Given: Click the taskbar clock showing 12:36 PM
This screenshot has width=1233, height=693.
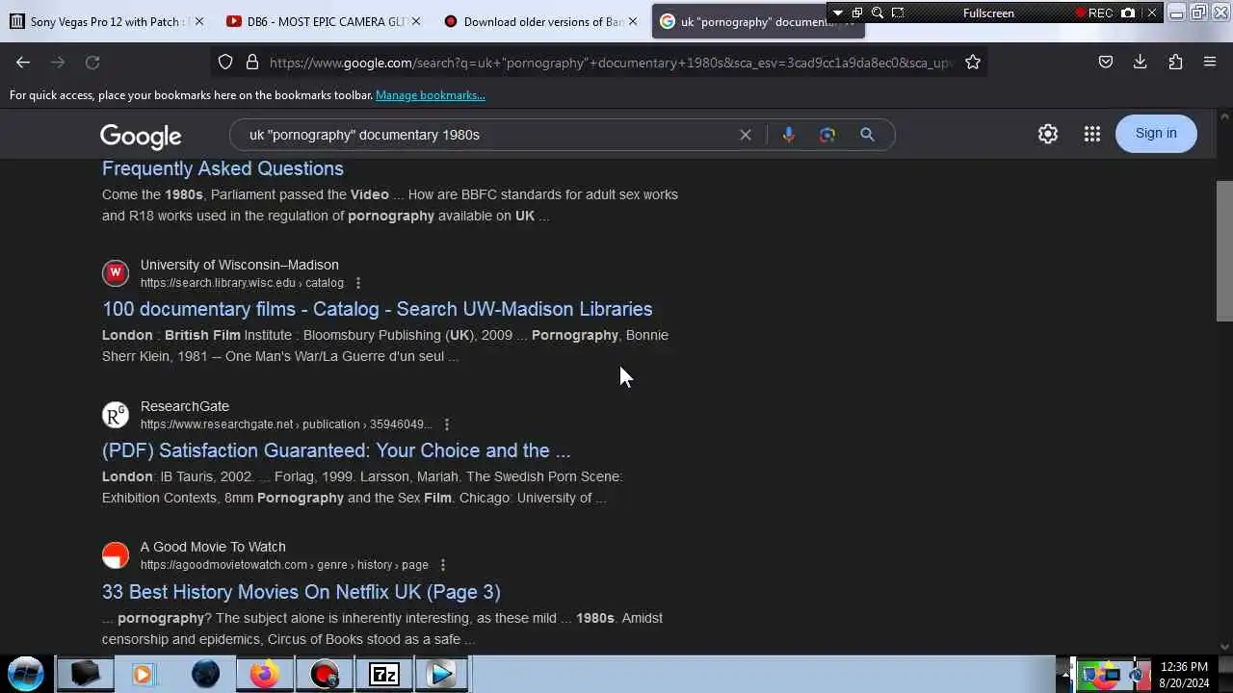Looking at the screenshot, I should click(1184, 674).
